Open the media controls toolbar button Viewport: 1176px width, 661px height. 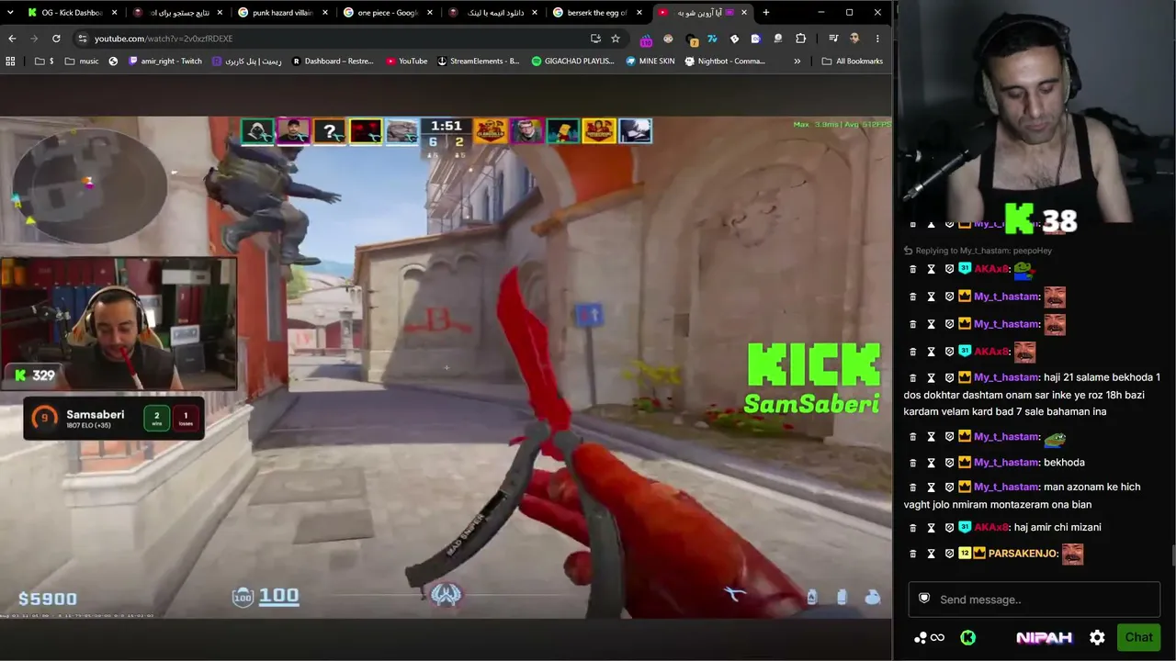(x=832, y=39)
